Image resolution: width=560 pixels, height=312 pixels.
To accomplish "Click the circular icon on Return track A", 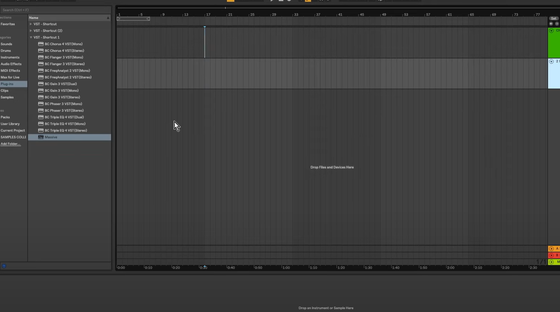I will [551, 248].
